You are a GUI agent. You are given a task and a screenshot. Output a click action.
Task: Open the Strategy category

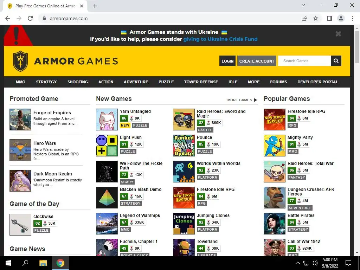tap(46, 82)
